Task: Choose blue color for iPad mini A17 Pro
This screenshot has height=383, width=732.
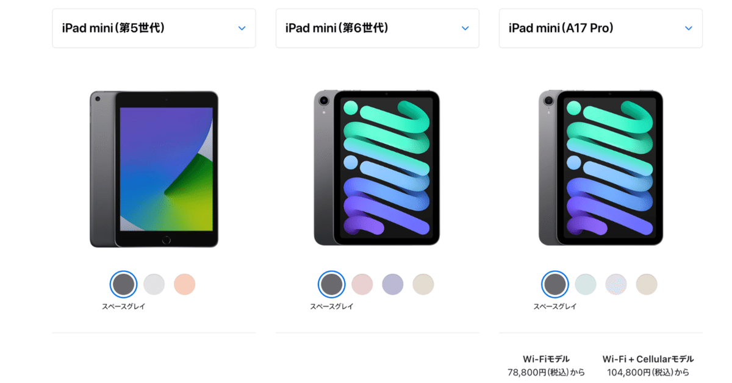Action: (x=586, y=284)
